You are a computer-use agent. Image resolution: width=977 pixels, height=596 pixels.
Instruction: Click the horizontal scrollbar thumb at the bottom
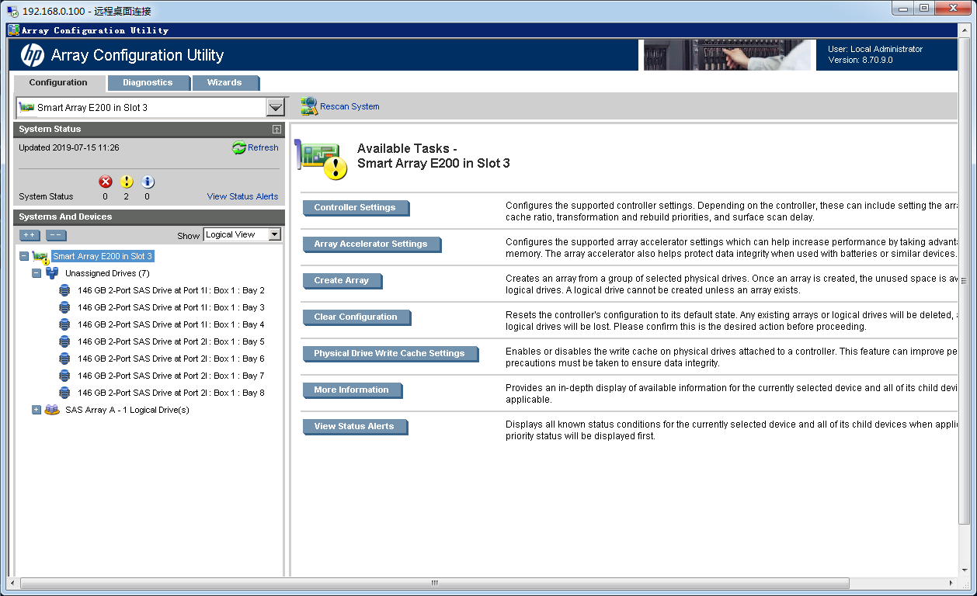point(434,583)
